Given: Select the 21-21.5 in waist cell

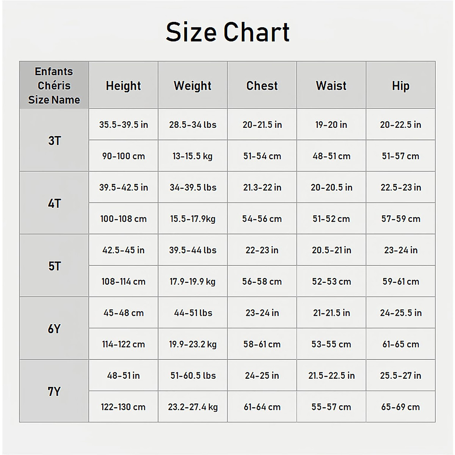Looking at the screenshot, I should [331, 313].
